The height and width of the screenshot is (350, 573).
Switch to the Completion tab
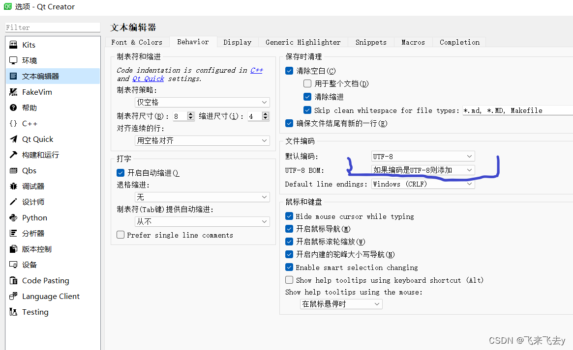pyautogui.click(x=459, y=42)
